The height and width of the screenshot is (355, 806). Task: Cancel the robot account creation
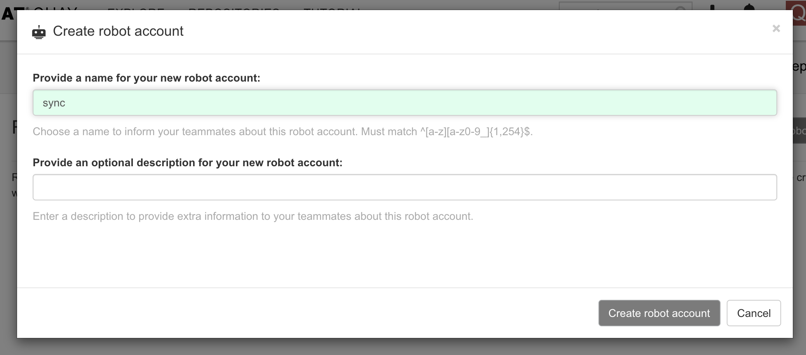point(753,313)
